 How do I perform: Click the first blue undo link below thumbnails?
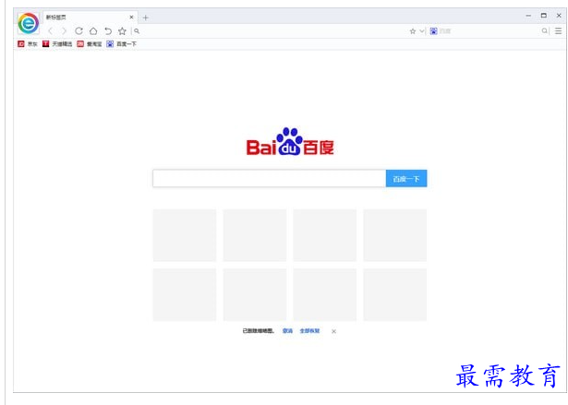[x=287, y=331]
